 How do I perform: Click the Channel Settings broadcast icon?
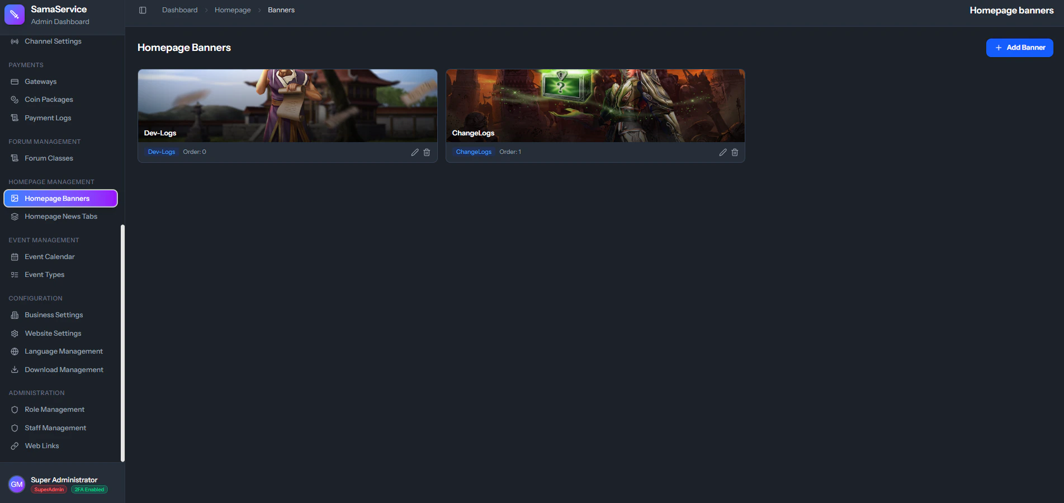point(15,41)
